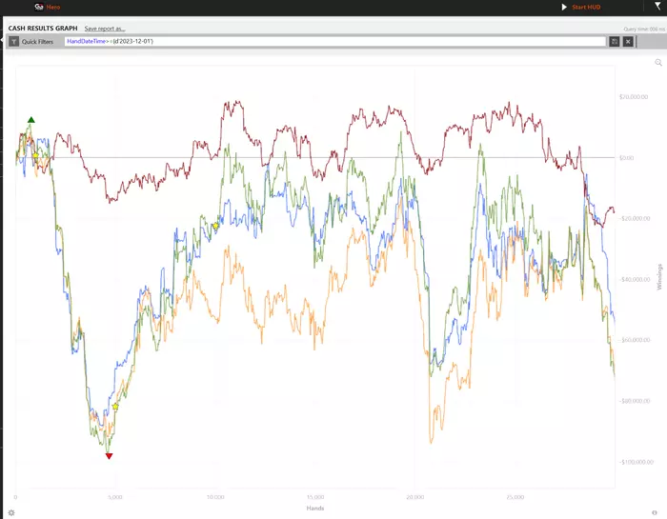Click the Query time text
667x519 pixels.
coord(643,29)
